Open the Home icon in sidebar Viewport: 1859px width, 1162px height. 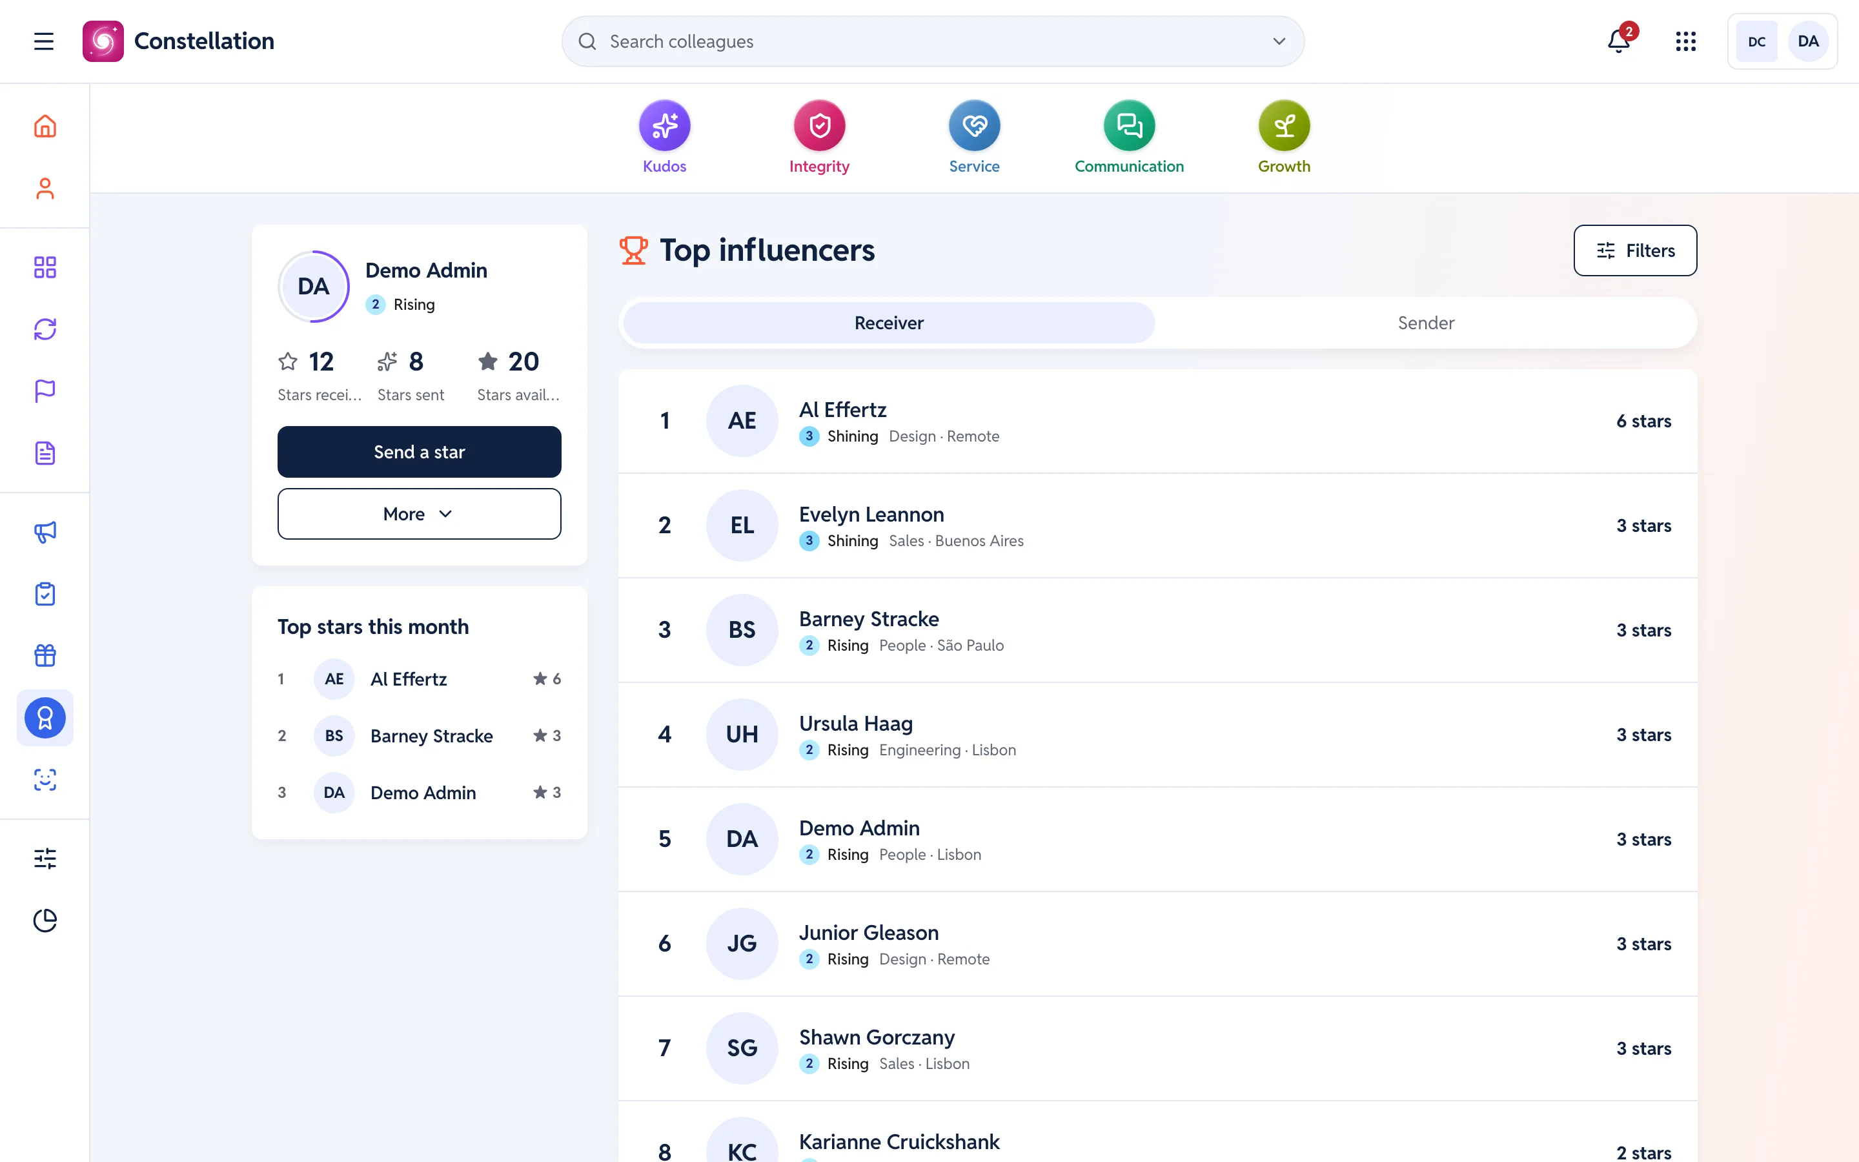tap(45, 126)
